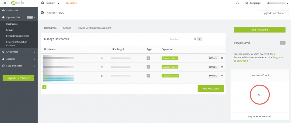Click Add Hostname button below the table
291x123 pixels.
click(x=211, y=89)
